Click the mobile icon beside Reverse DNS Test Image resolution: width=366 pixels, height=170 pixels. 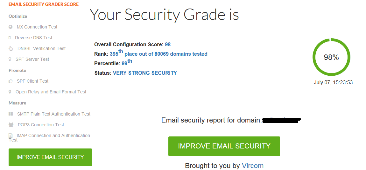tap(10, 38)
